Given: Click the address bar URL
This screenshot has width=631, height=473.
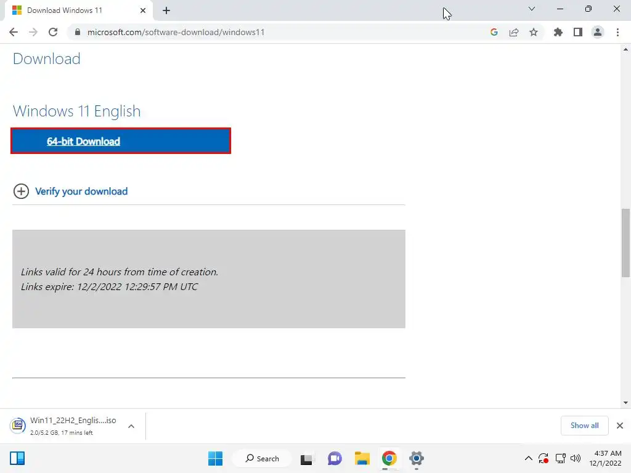Looking at the screenshot, I should (x=176, y=32).
